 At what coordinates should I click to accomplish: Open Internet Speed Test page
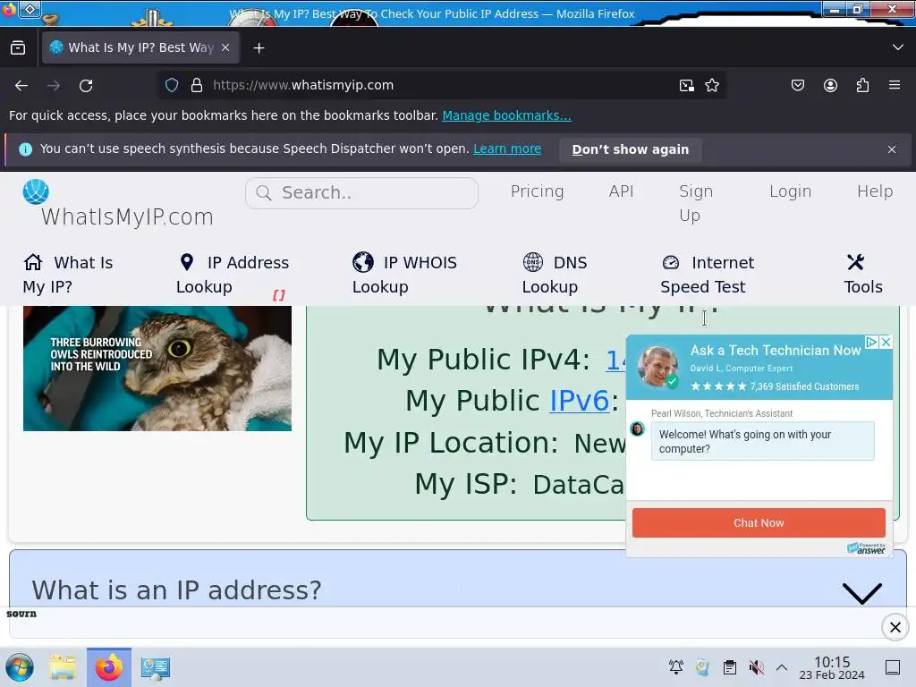point(707,275)
